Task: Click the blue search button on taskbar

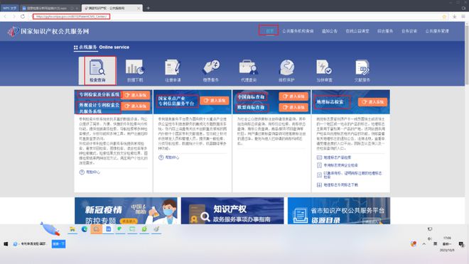Action: pos(58,244)
